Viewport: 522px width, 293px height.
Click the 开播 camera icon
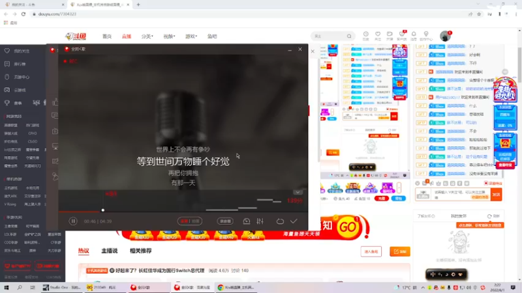pos(390,36)
